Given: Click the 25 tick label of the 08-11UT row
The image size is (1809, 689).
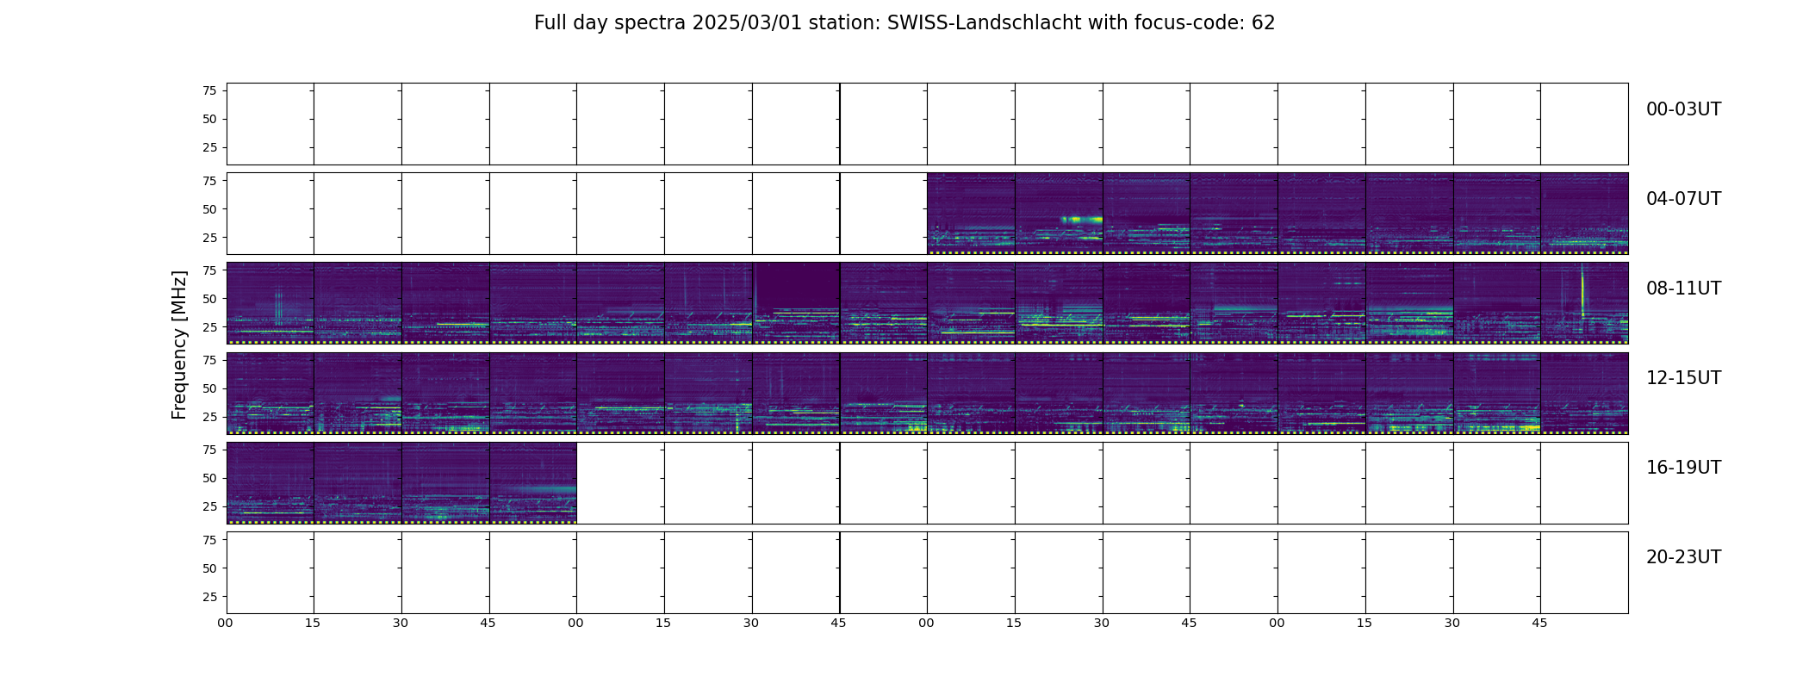Looking at the screenshot, I should tap(209, 327).
